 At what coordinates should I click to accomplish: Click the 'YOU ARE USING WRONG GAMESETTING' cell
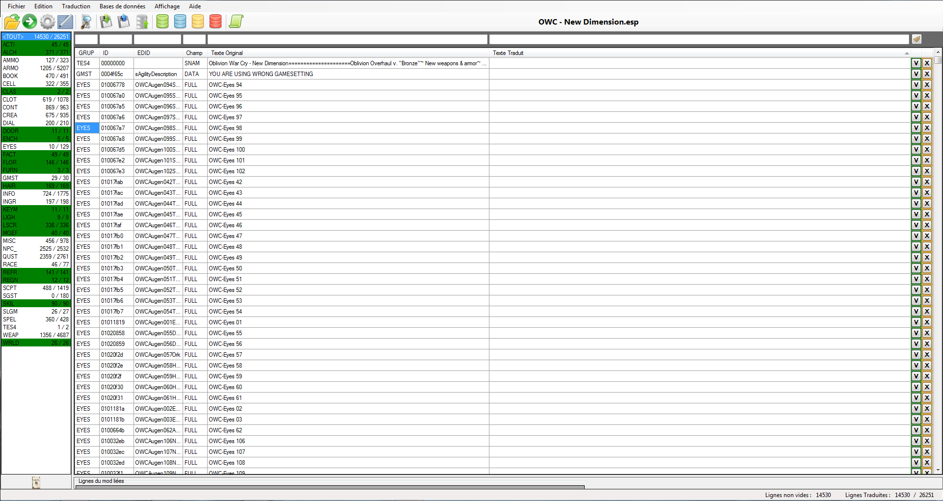(348, 74)
